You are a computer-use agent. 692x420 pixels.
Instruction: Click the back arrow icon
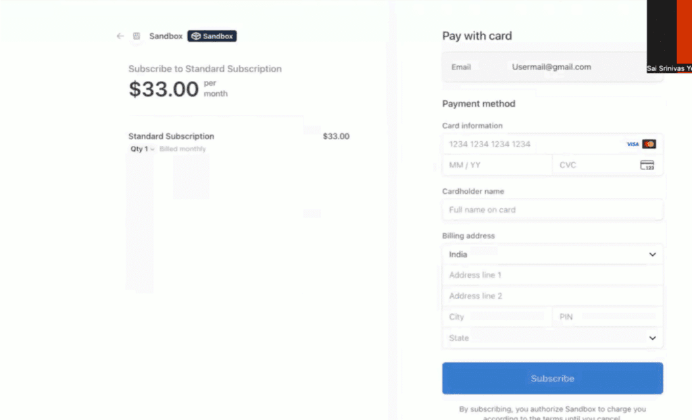tap(120, 36)
